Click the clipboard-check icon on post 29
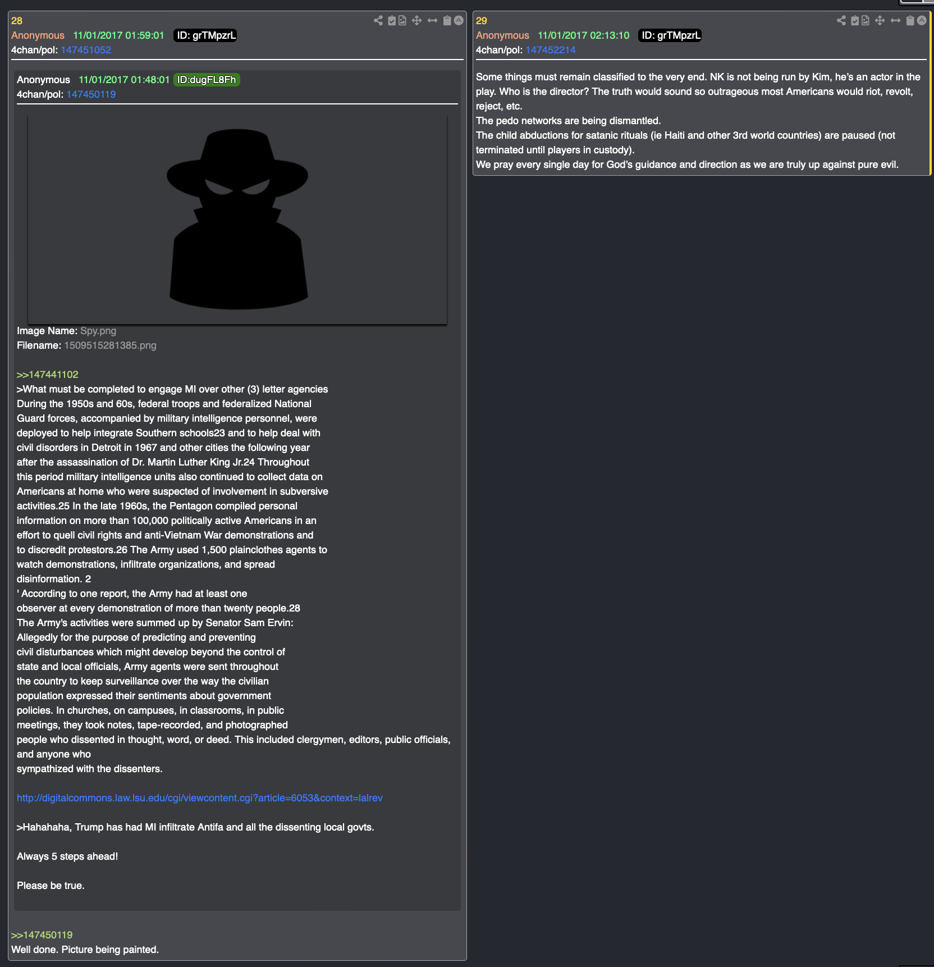Image resolution: width=934 pixels, height=967 pixels. point(855,21)
